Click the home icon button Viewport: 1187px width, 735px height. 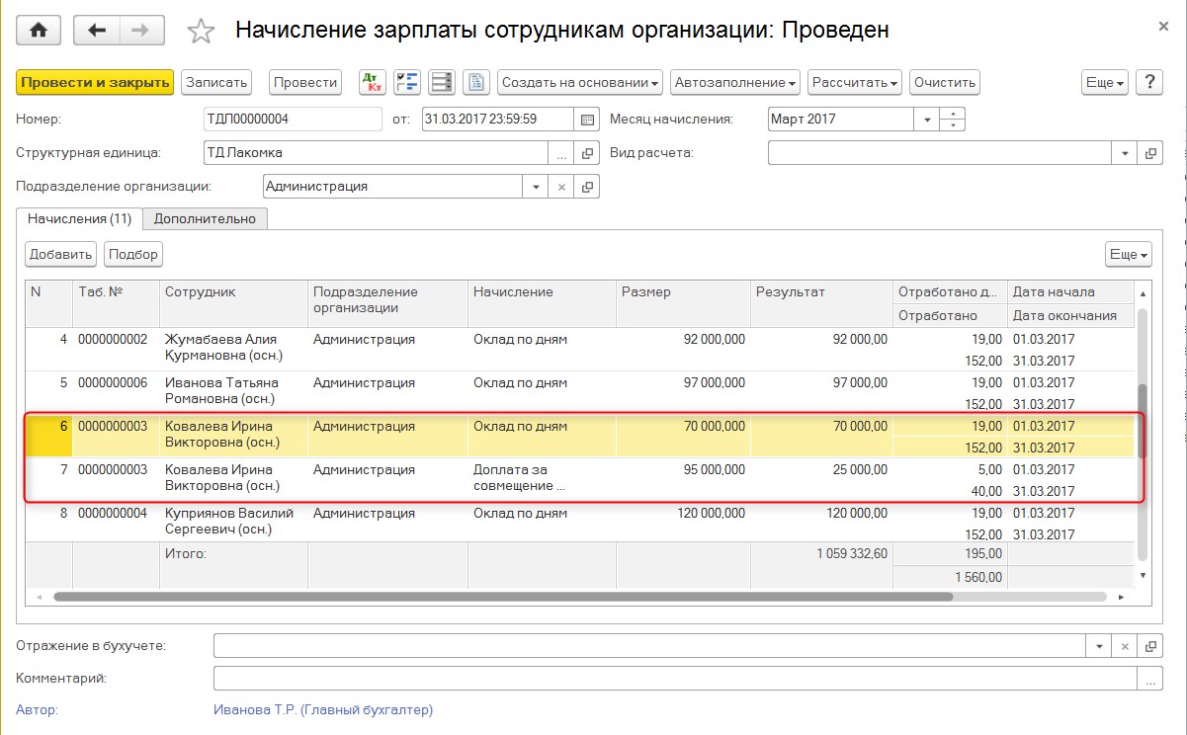[x=40, y=31]
